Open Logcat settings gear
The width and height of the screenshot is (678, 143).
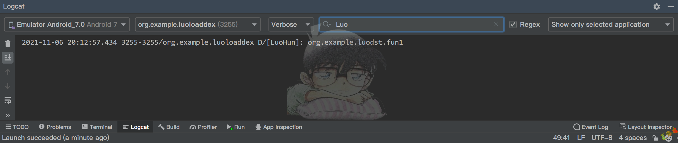[657, 6]
